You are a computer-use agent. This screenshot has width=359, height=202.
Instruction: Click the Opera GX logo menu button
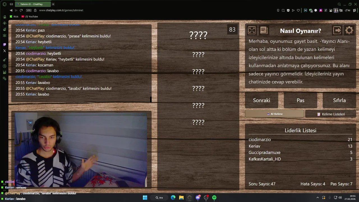pyautogui.click(x=4, y=4)
